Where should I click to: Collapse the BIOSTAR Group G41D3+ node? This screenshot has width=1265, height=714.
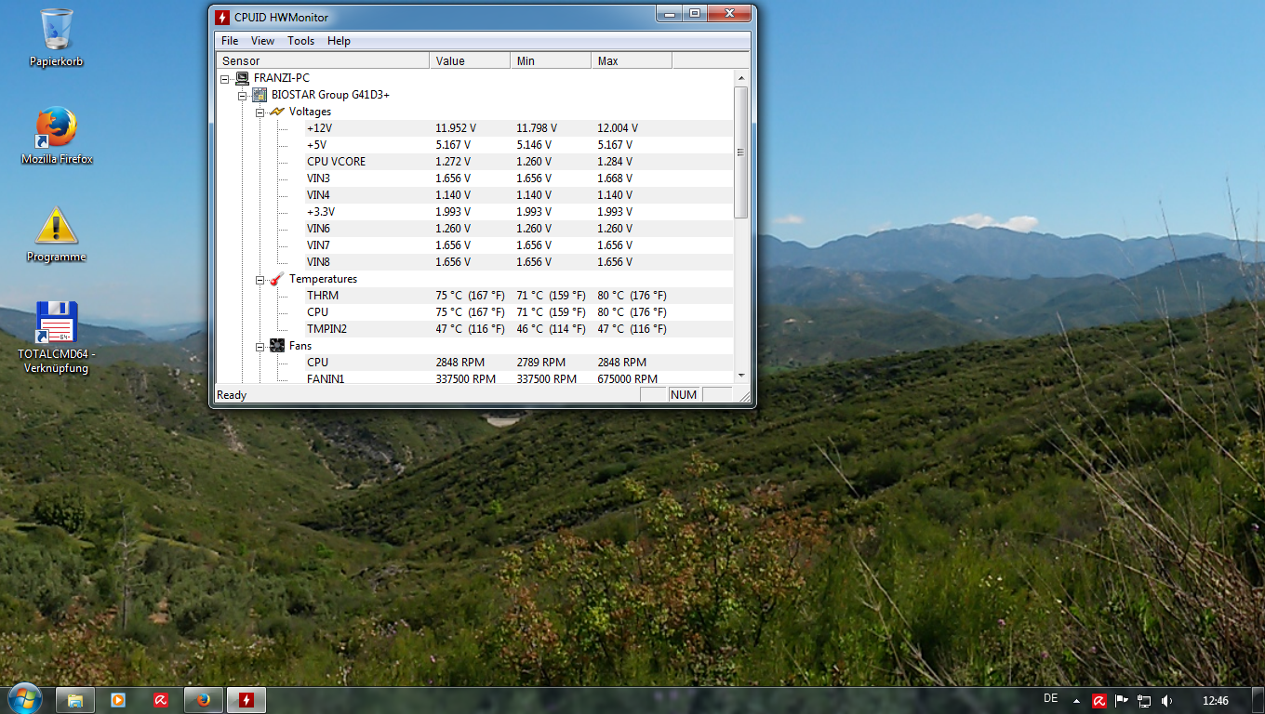[243, 96]
